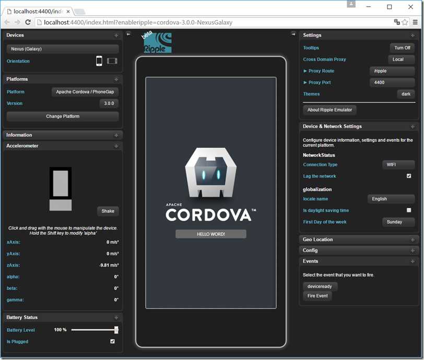This screenshot has height=360, width=424.
Task: Click the Proxy Route label
Action: coord(321,71)
